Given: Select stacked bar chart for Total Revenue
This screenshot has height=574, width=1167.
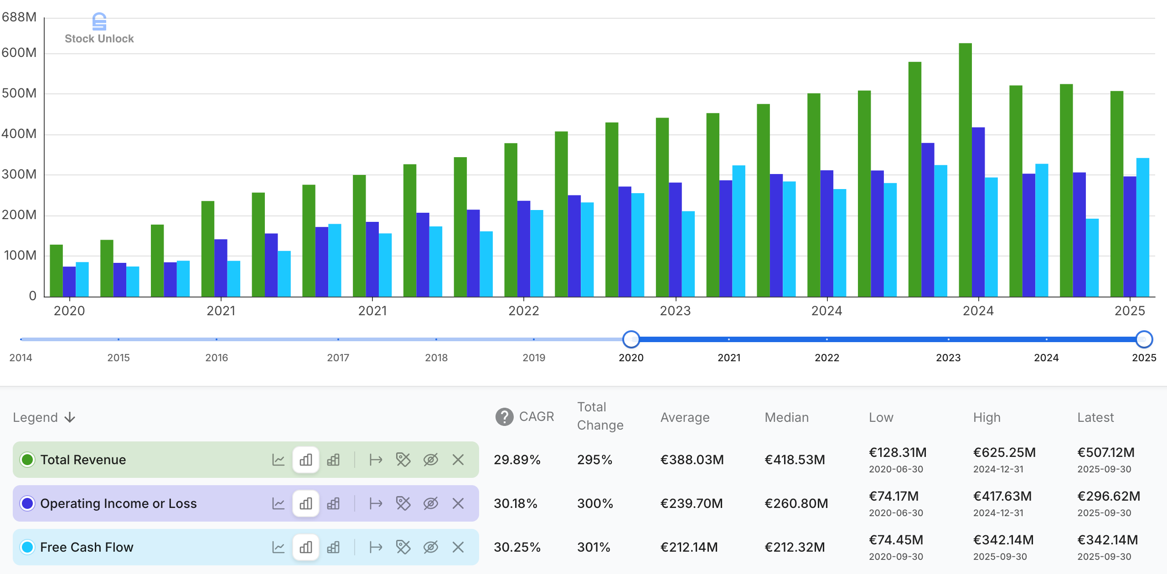Looking at the screenshot, I should pyautogui.click(x=333, y=460).
